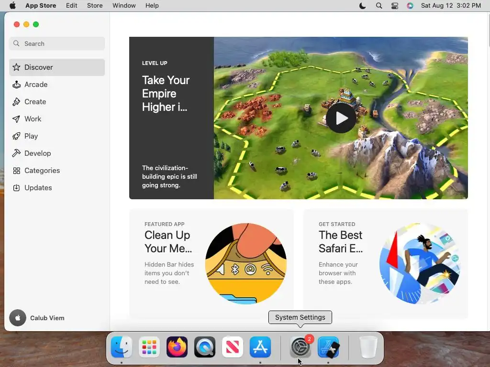Open Launchpad from the Dock

tap(149, 347)
